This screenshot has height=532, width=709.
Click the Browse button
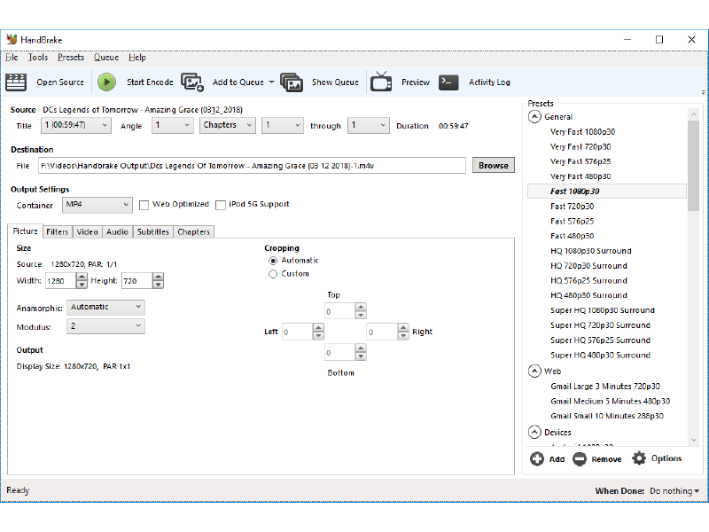tap(493, 166)
